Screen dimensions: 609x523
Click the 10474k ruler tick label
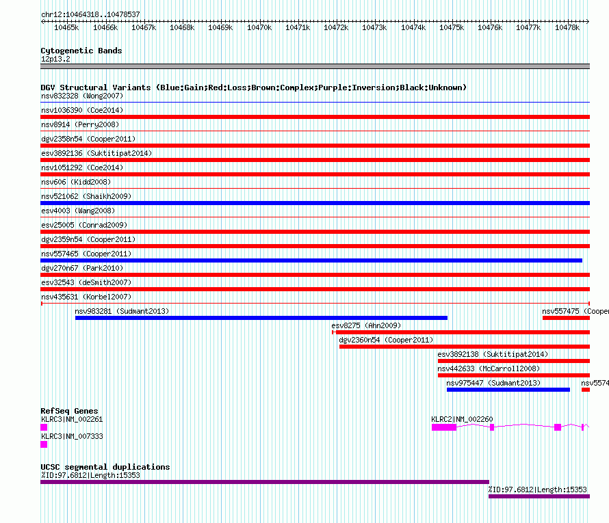(413, 27)
